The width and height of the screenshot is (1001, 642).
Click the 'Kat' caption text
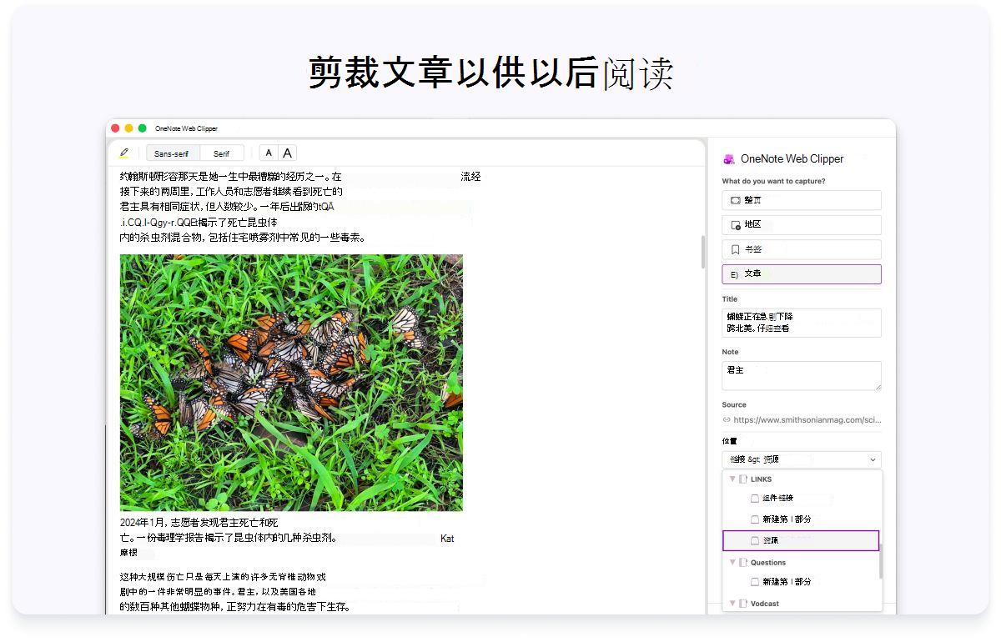point(447,539)
